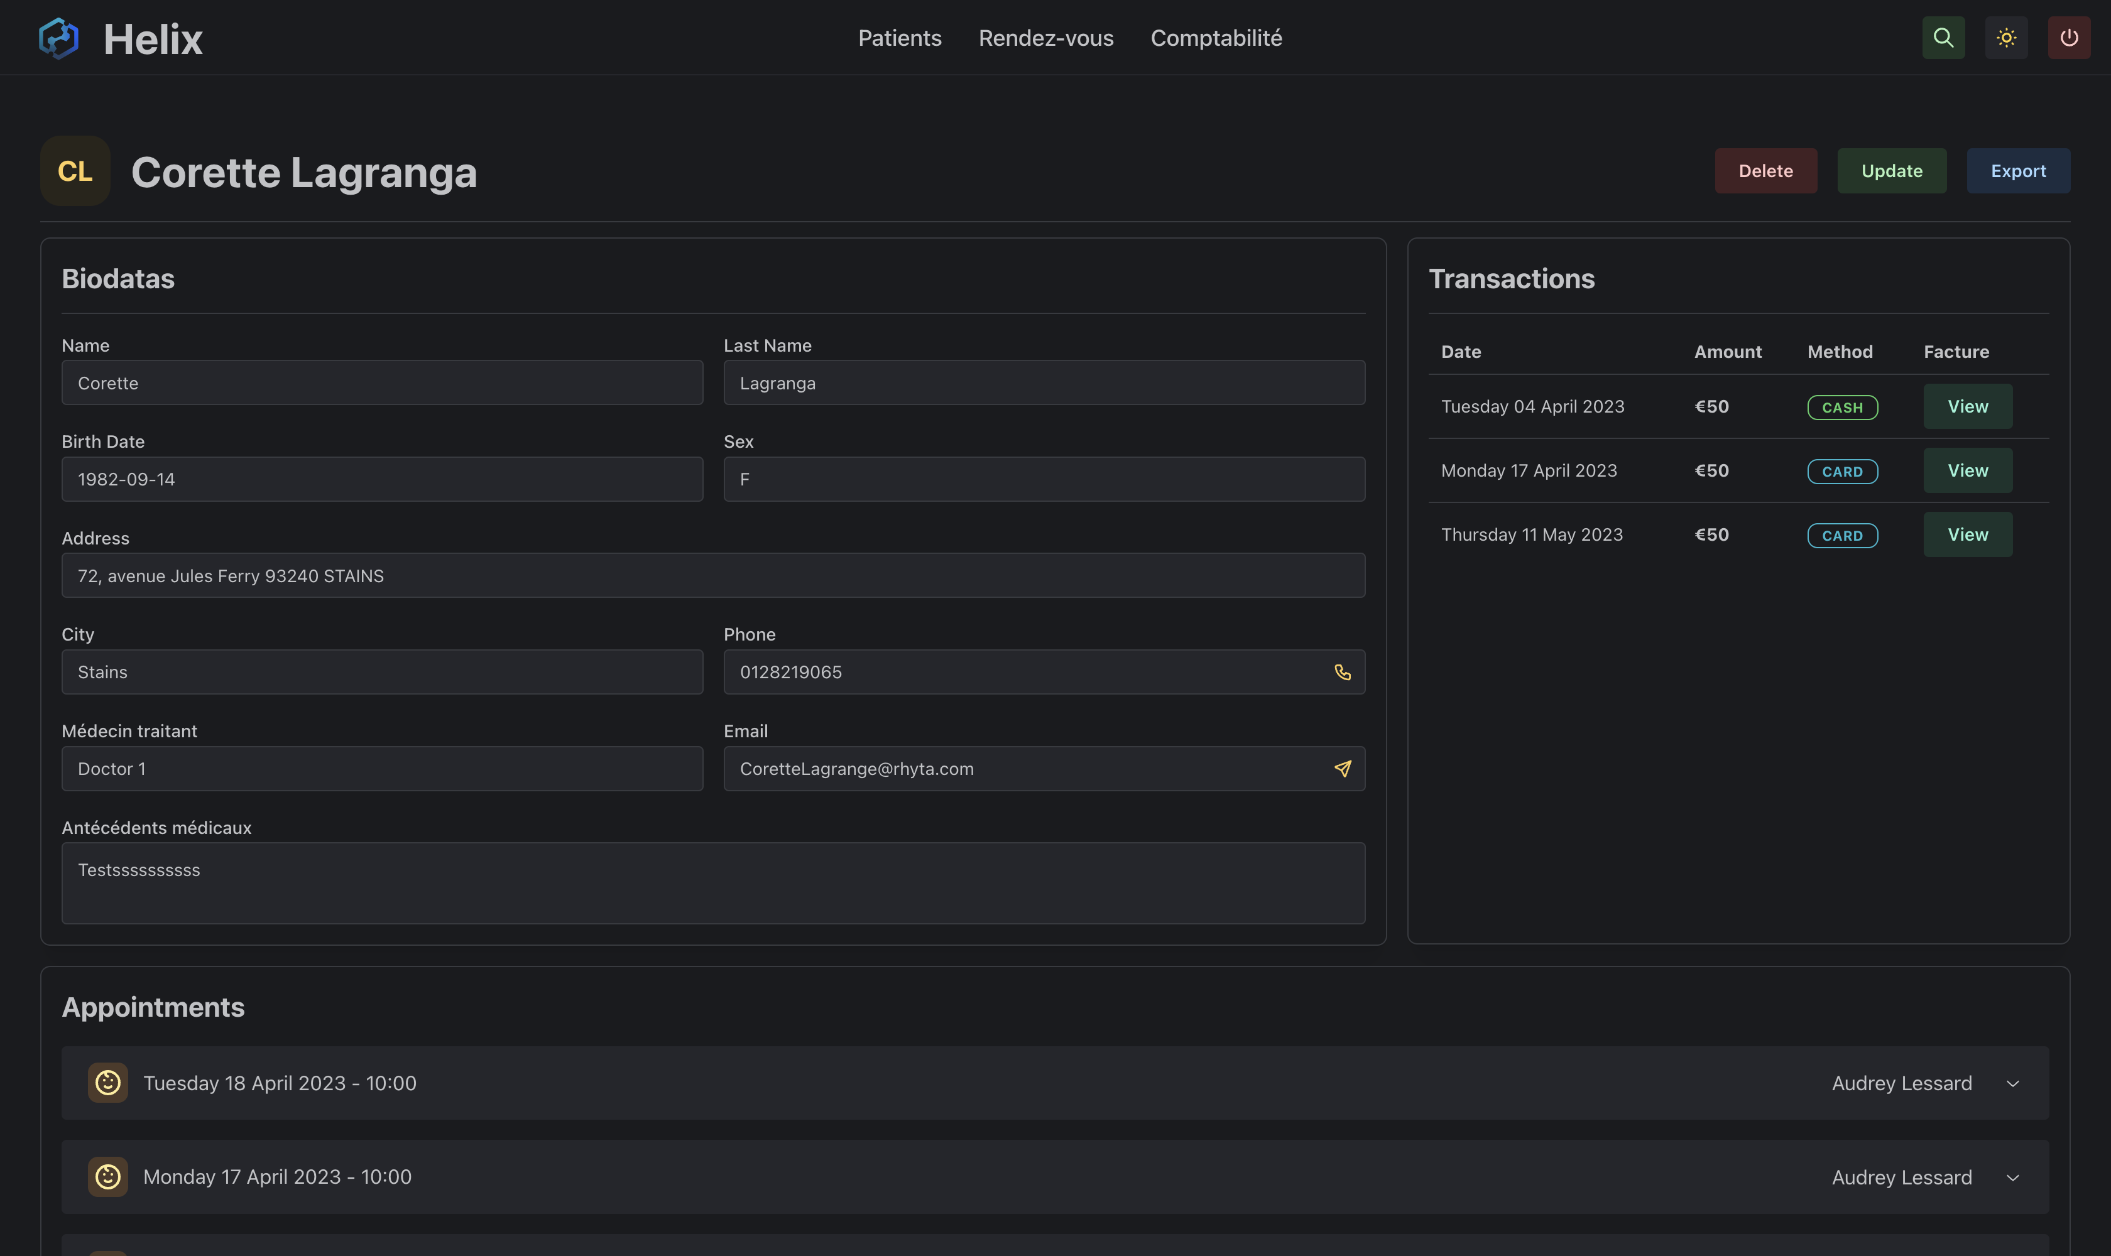The height and width of the screenshot is (1256, 2111).
Task: Expand the Monday 17 April appointment chevron
Action: click(x=2012, y=1177)
